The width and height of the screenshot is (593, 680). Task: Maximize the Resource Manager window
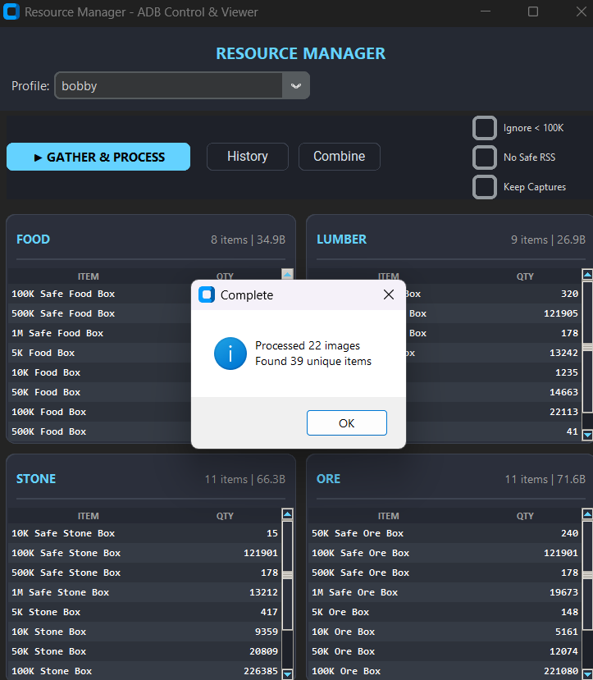pyautogui.click(x=533, y=12)
